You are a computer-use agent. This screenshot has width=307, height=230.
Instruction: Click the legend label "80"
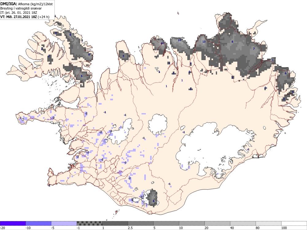tap(258, 228)
